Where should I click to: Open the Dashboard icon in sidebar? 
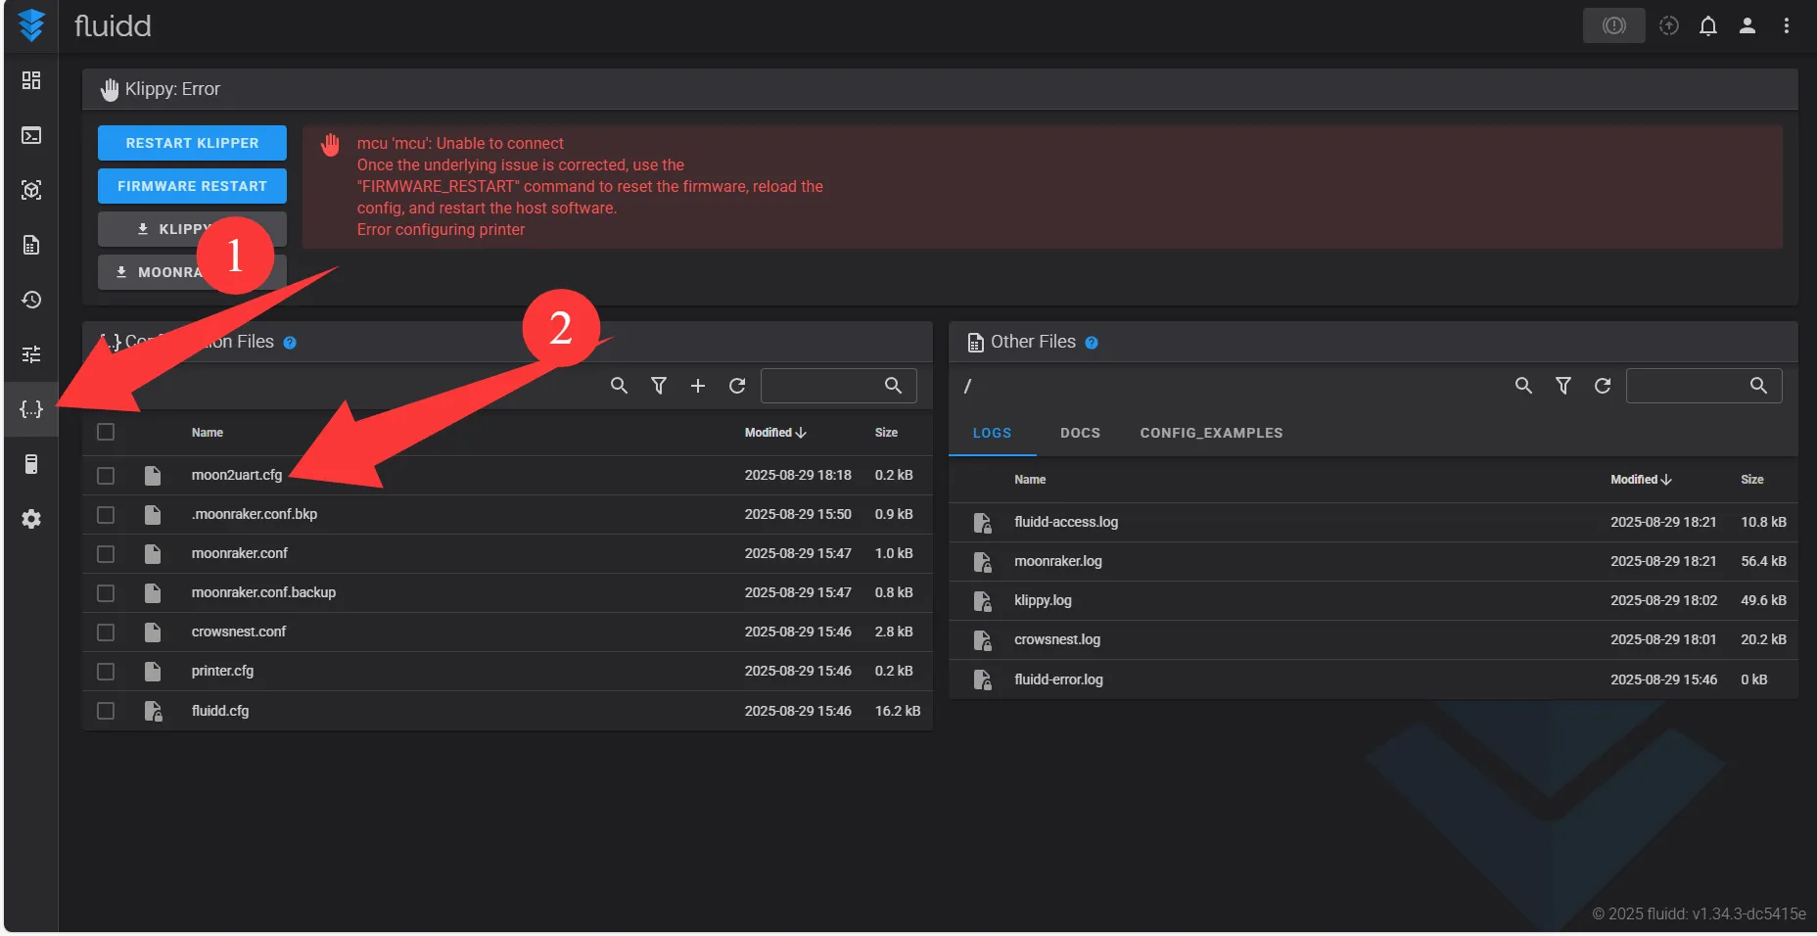(x=31, y=80)
